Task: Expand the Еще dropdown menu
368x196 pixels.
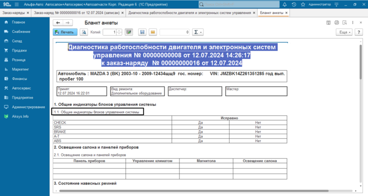Action: (344, 32)
